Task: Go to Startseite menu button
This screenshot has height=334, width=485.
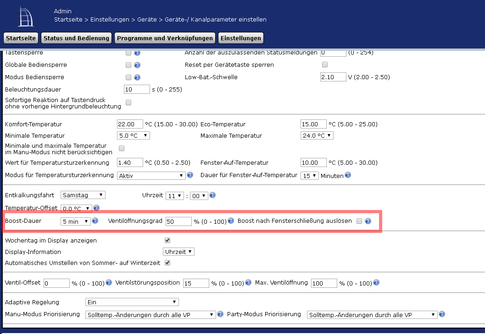Action: [21, 38]
